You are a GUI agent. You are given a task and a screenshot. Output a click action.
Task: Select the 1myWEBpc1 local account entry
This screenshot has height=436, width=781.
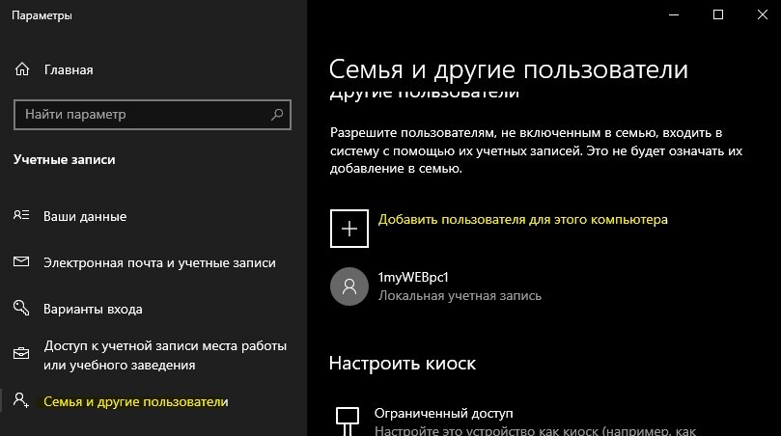pos(460,286)
